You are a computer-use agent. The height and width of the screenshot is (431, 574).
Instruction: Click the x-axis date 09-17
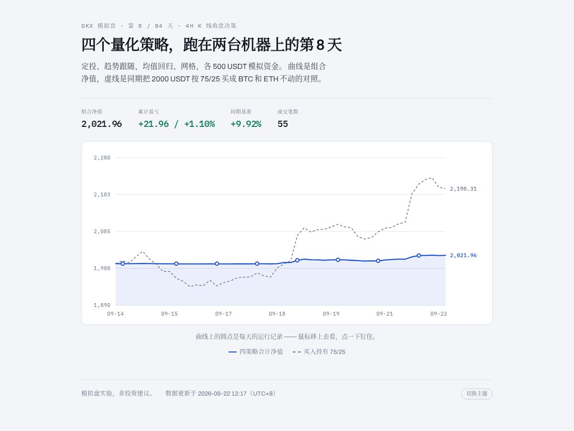(223, 314)
